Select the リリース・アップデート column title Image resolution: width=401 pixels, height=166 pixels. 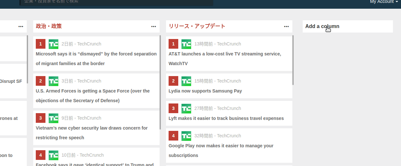pyautogui.click(x=197, y=26)
